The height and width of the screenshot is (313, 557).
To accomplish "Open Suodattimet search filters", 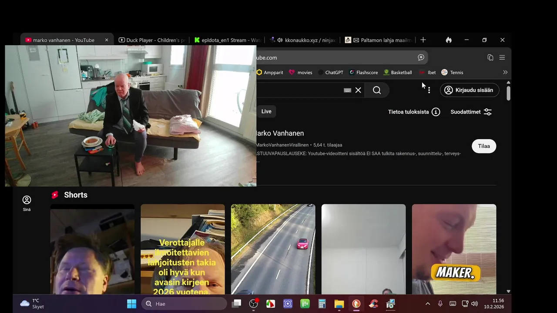I will click(x=471, y=112).
